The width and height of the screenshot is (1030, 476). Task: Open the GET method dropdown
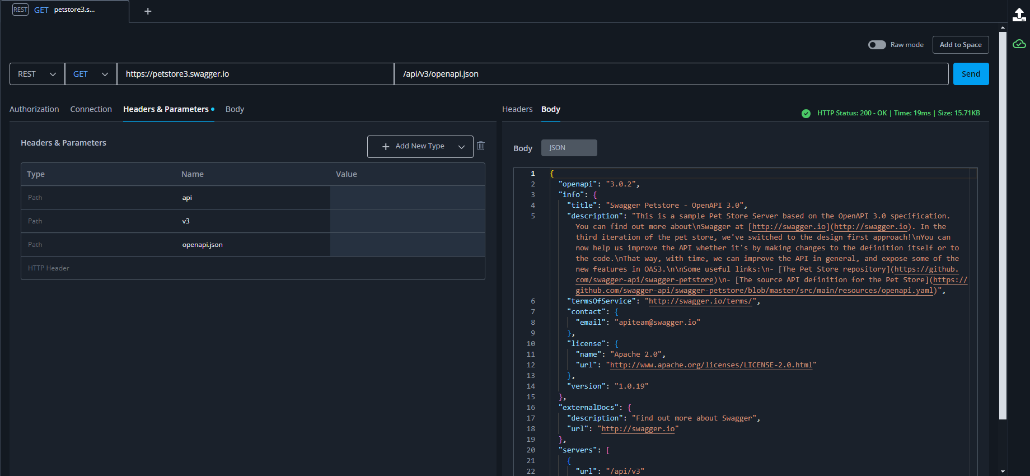[91, 74]
